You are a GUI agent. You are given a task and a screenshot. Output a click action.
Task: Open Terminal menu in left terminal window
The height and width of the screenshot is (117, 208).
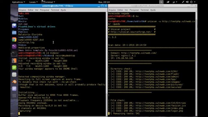click(55, 10)
